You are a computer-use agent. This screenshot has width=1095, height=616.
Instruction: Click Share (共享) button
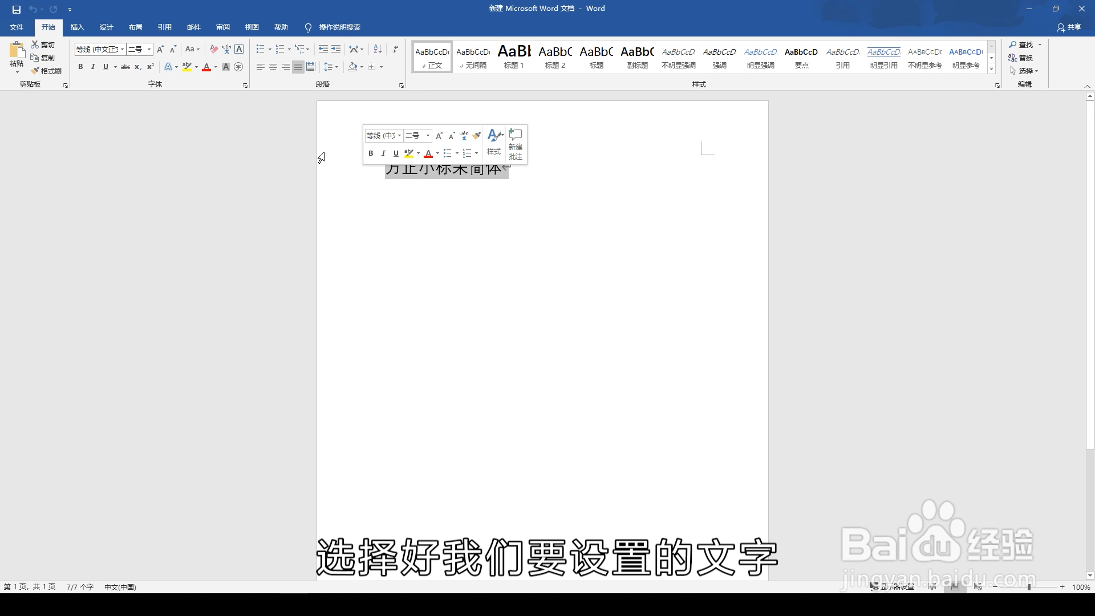1069,27
